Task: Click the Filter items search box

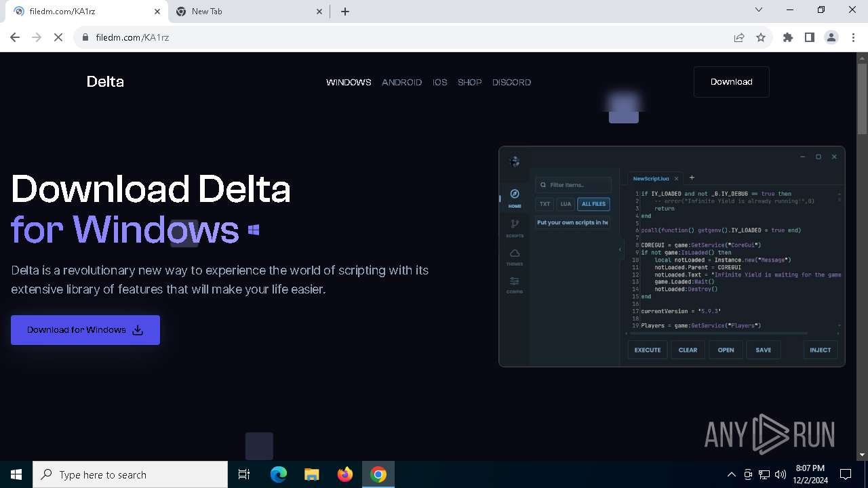Action: [573, 185]
